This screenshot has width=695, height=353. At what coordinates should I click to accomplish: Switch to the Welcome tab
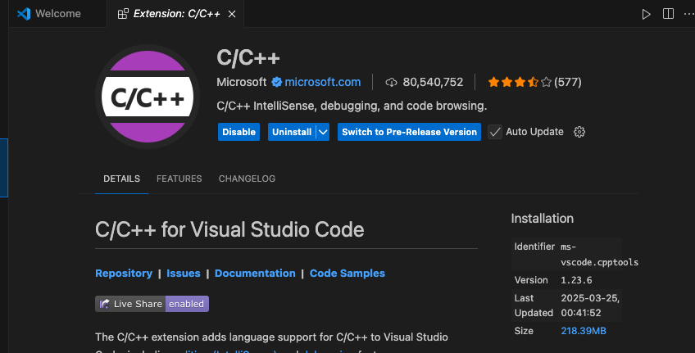57,14
